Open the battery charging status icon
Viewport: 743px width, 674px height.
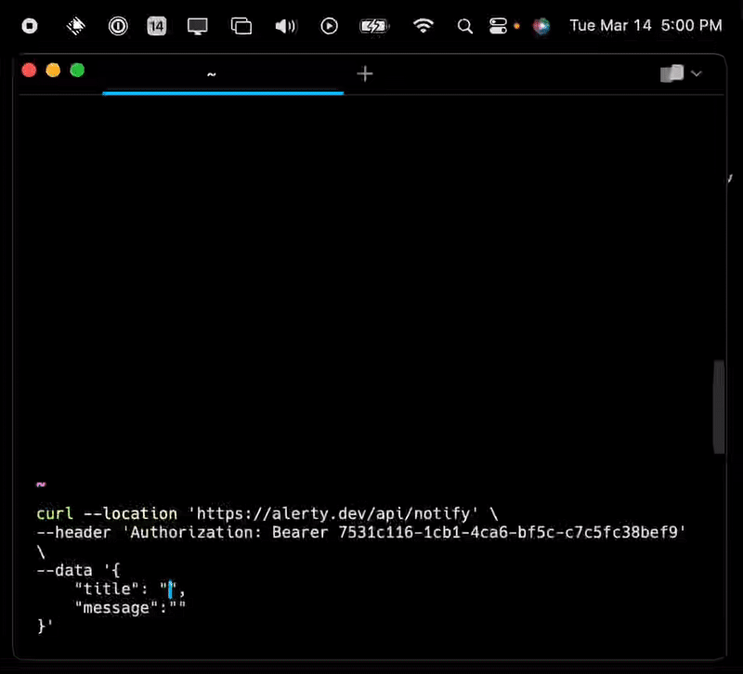click(374, 26)
